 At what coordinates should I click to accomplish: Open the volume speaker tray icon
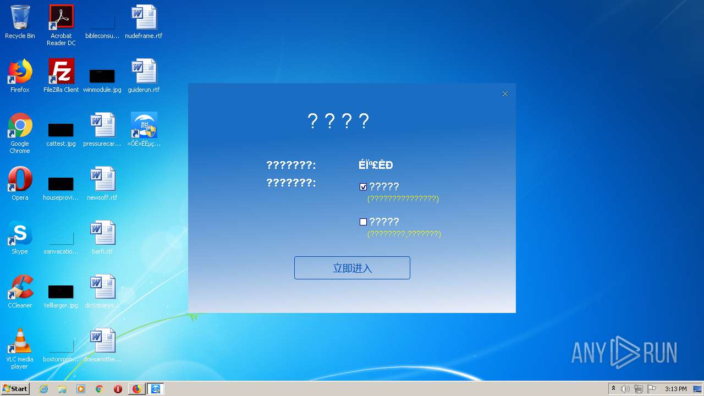[625, 389]
